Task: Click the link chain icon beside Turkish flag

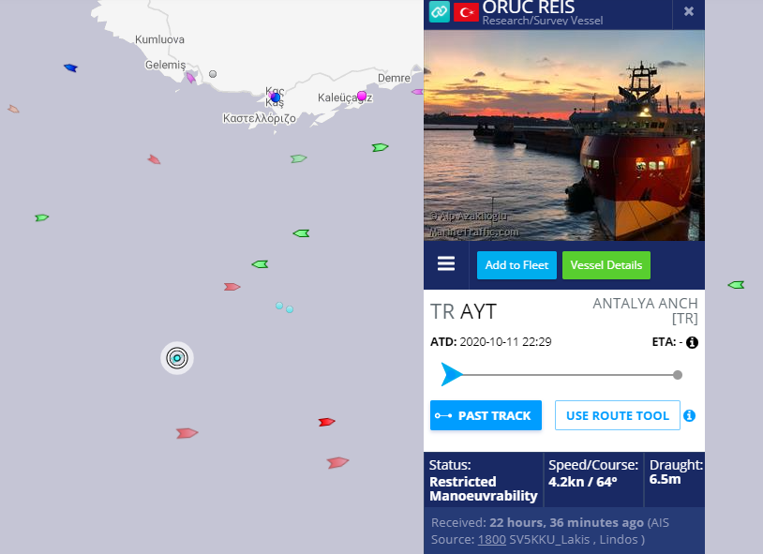Action: (x=439, y=11)
